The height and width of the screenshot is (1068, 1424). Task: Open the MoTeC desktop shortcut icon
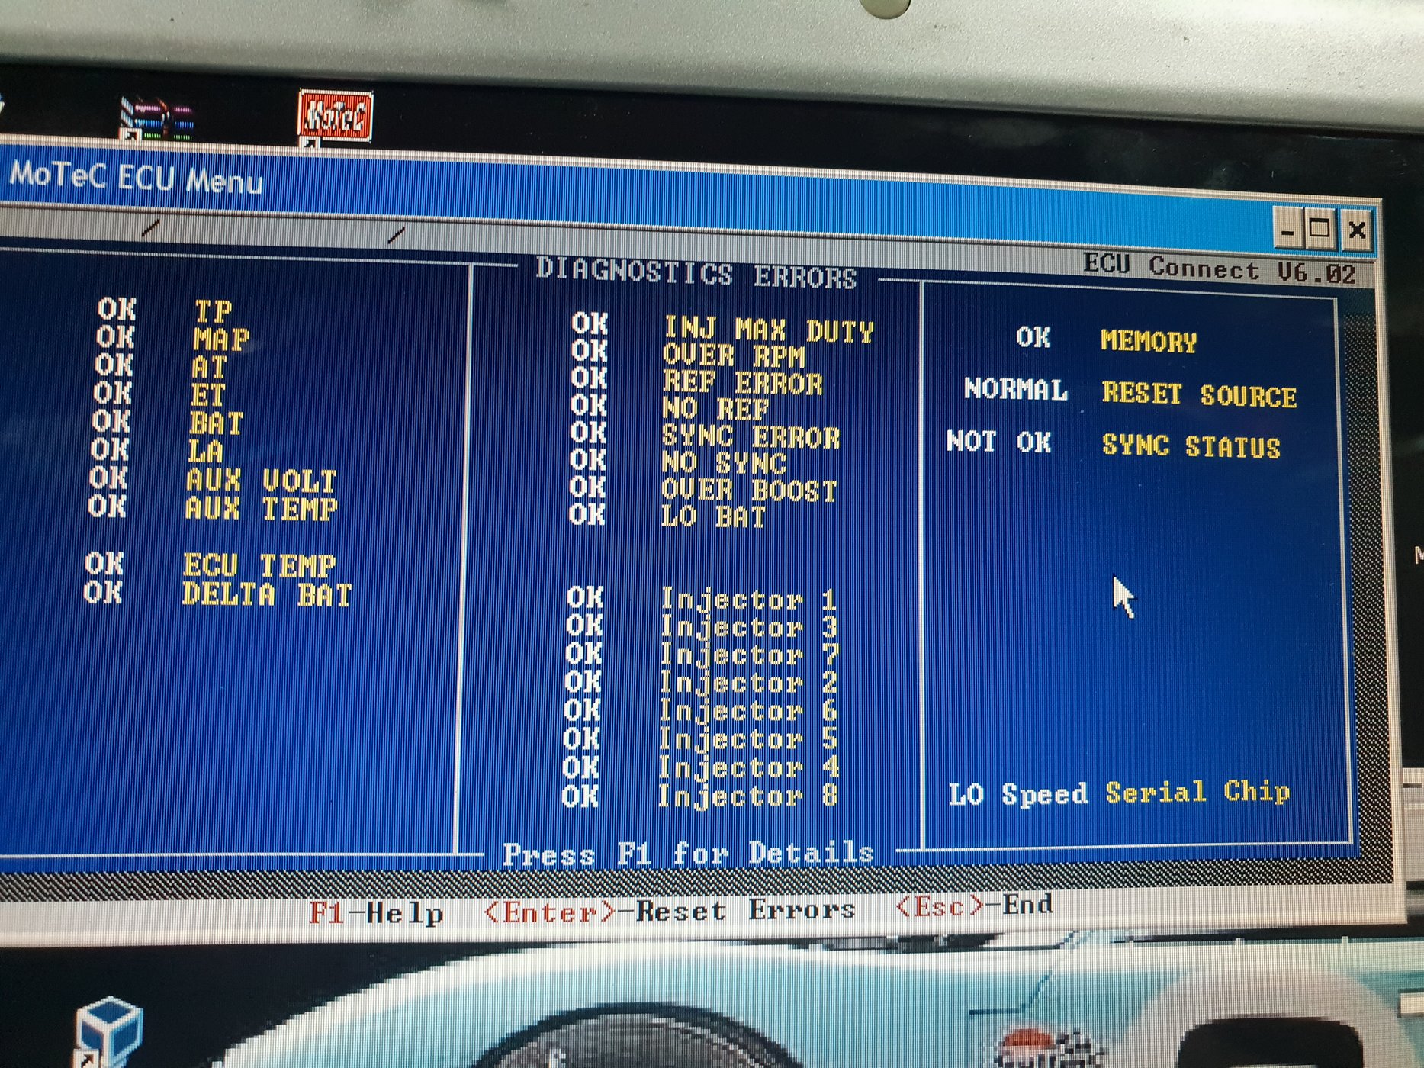tap(335, 116)
